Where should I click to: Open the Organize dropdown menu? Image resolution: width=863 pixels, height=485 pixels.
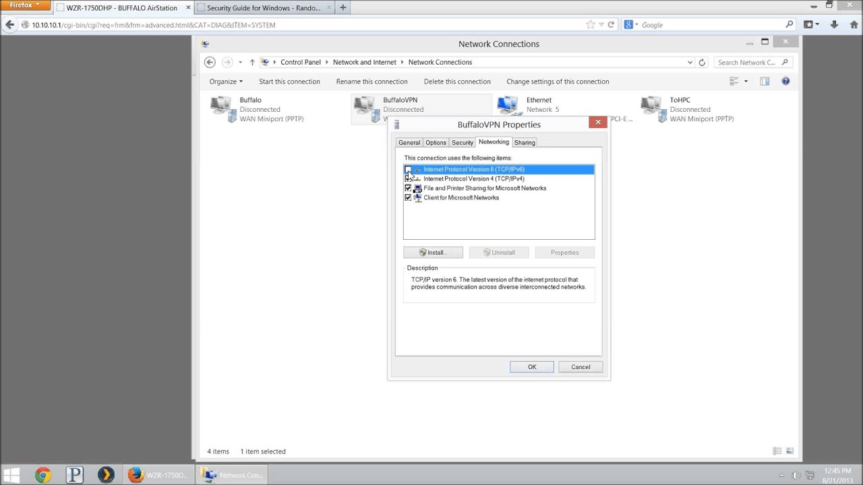click(226, 82)
